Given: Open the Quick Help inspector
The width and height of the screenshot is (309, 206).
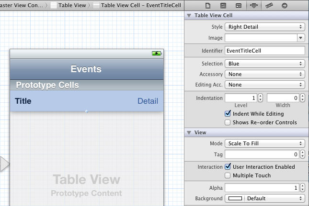Looking at the screenshot, I should pyautogui.click(x=223, y=6).
